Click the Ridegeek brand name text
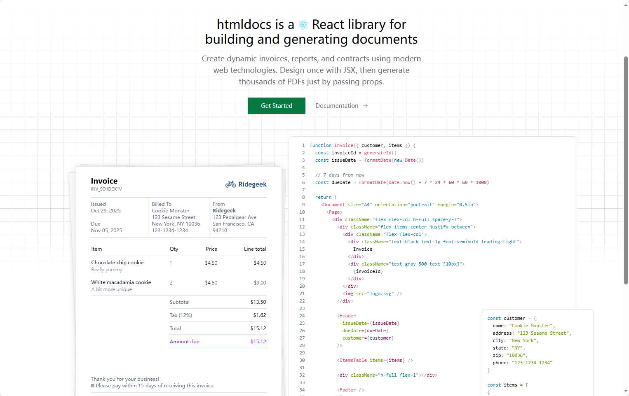 252,184
